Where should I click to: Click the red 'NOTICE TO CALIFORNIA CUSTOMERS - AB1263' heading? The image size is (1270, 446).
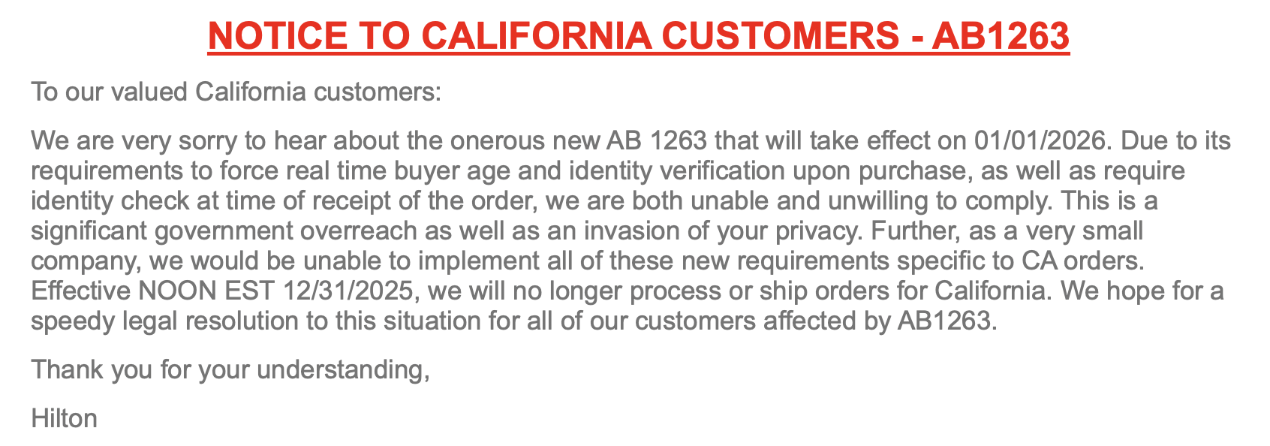(x=638, y=35)
